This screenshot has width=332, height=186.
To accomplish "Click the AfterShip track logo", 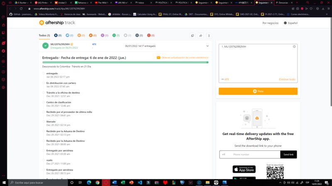I will pyautogui.click(x=57, y=23).
